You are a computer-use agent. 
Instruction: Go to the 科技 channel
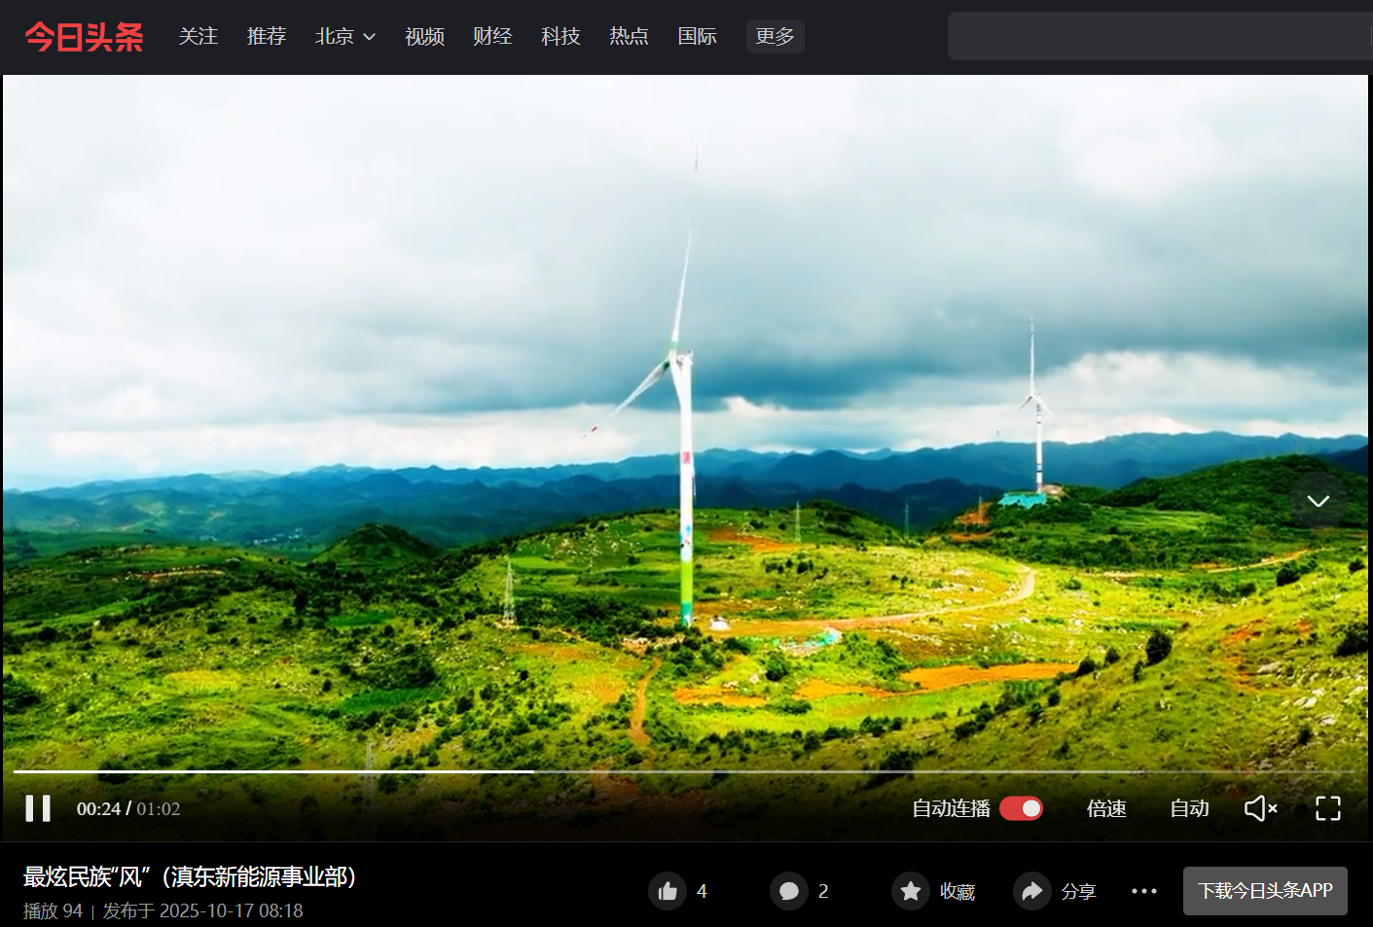pos(560,37)
